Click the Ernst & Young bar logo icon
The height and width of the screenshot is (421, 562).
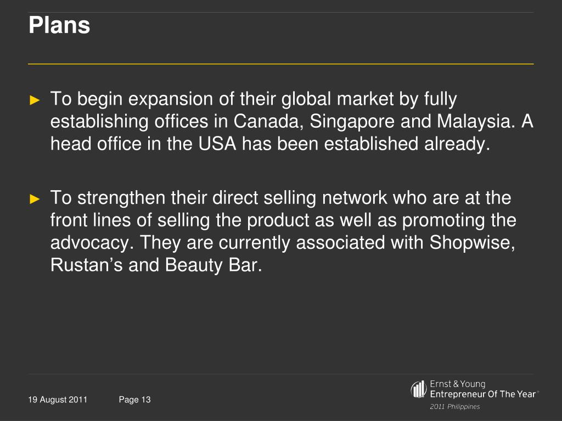pyautogui.click(x=419, y=389)
